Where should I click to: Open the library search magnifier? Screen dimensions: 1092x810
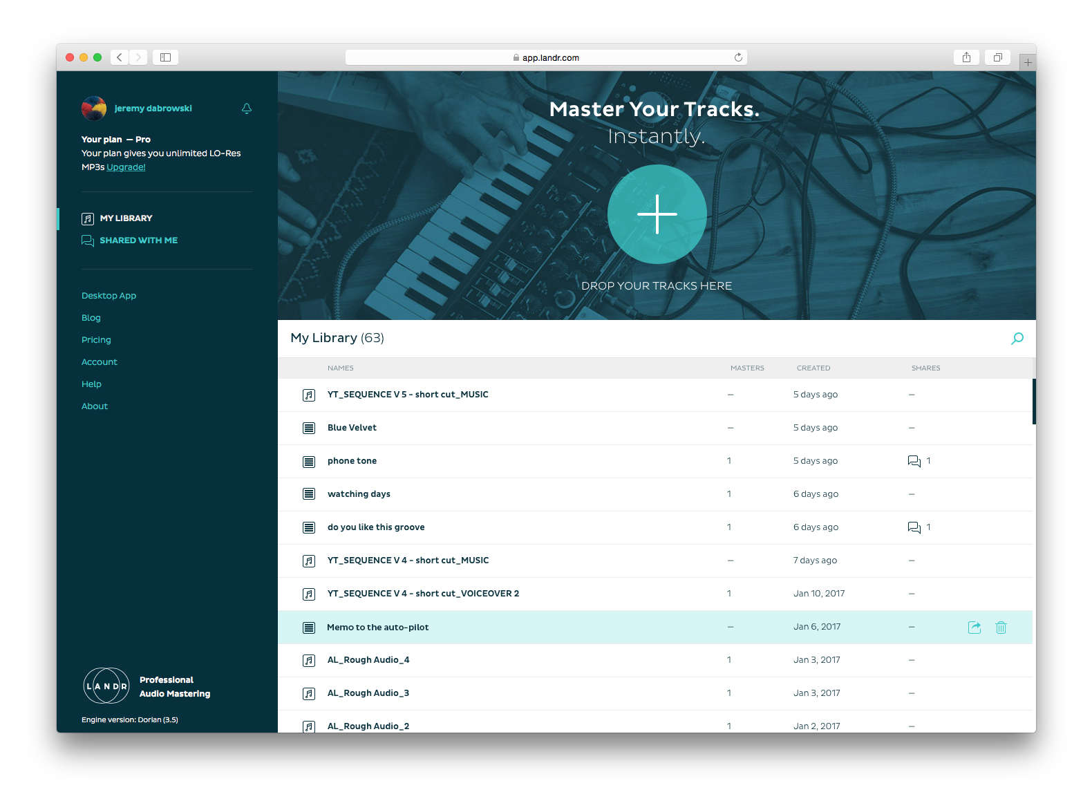[x=1017, y=339]
